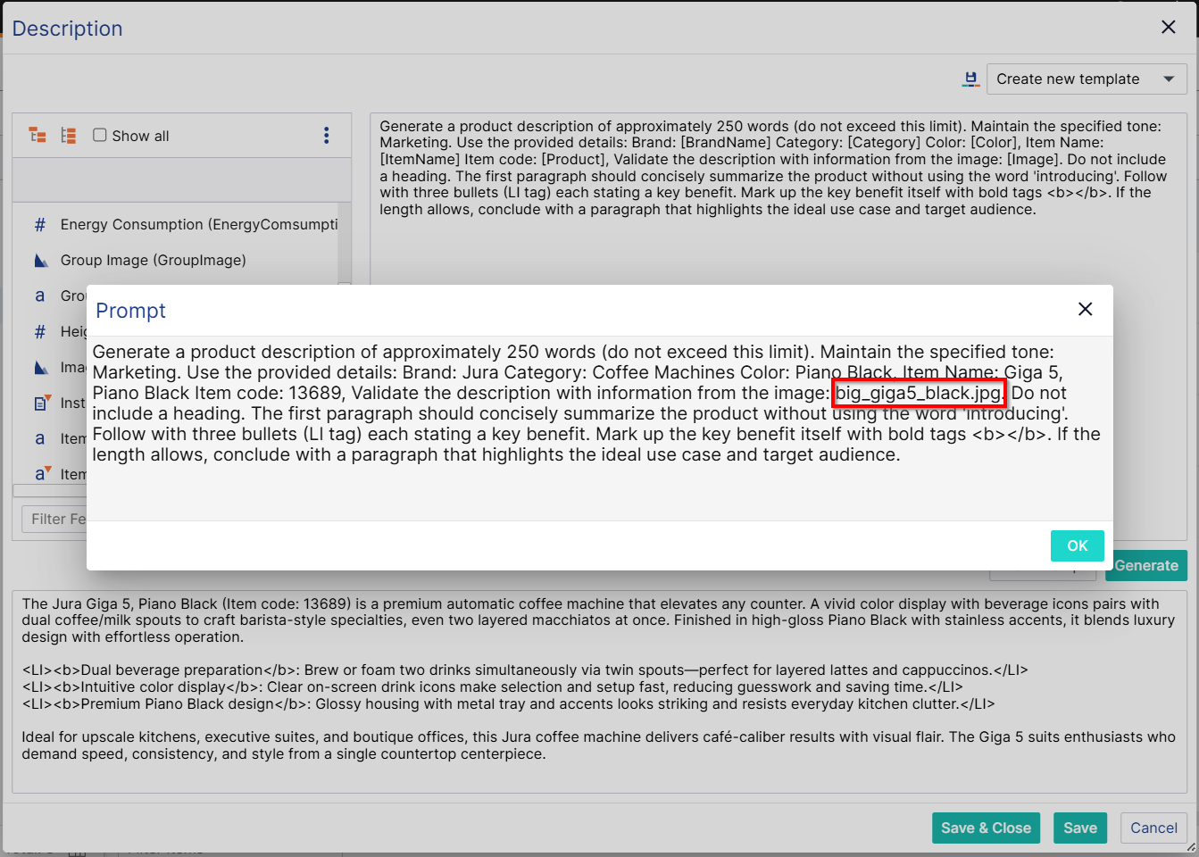Select Group Image (GroupImage) field

pos(153,260)
